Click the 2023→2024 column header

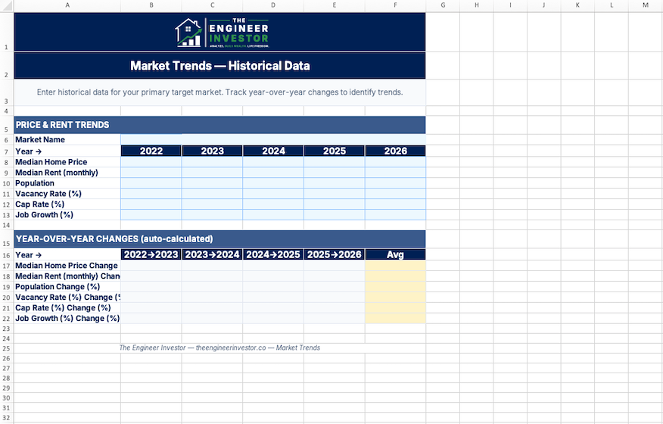point(212,254)
